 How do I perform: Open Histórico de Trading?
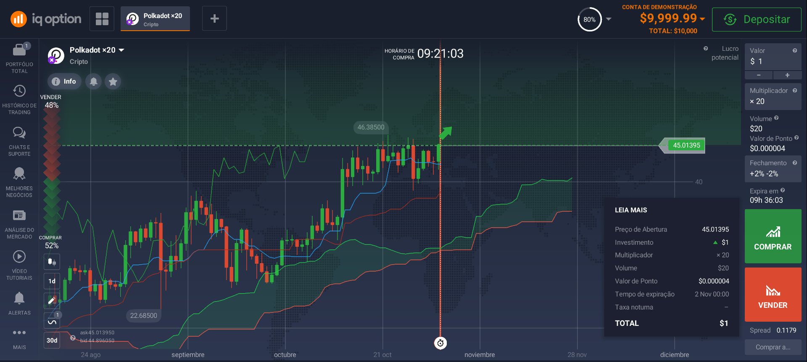[x=19, y=100]
